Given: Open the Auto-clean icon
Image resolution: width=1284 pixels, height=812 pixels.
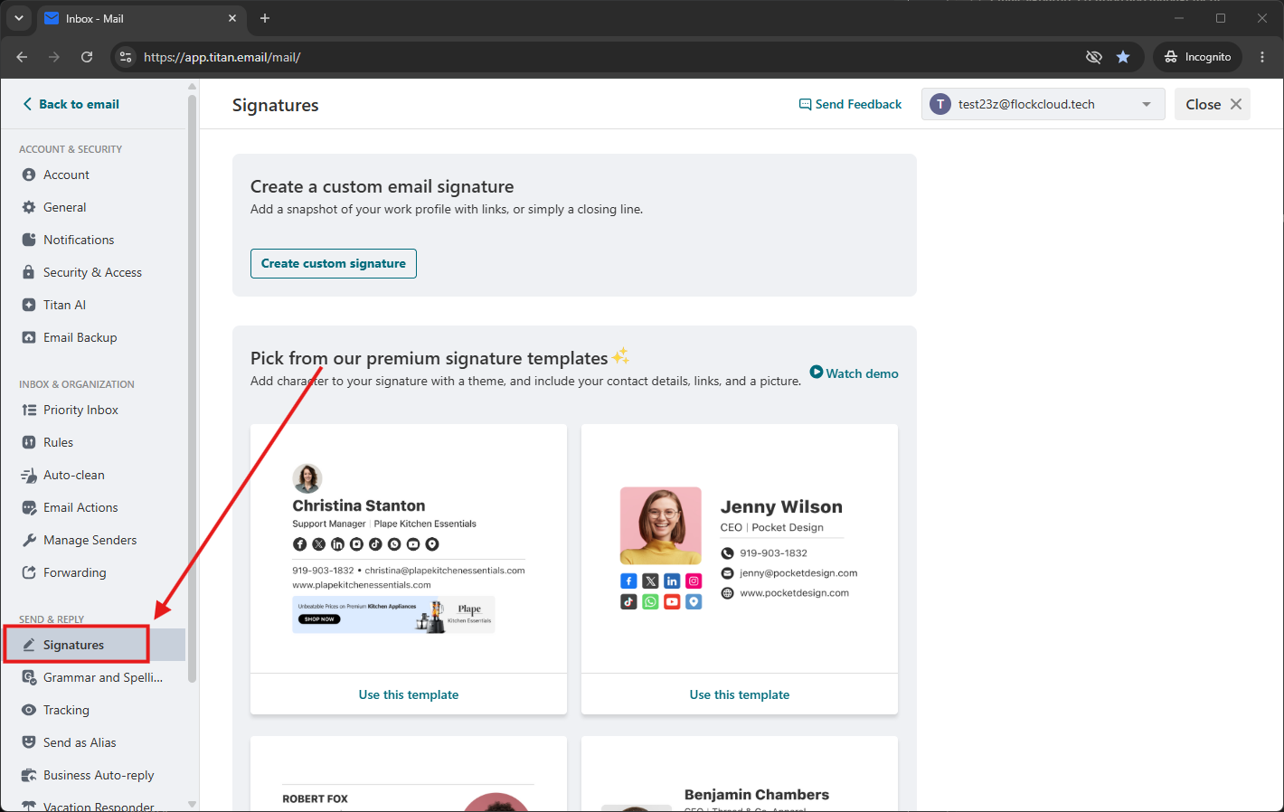Looking at the screenshot, I should pyautogui.click(x=29, y=475).
